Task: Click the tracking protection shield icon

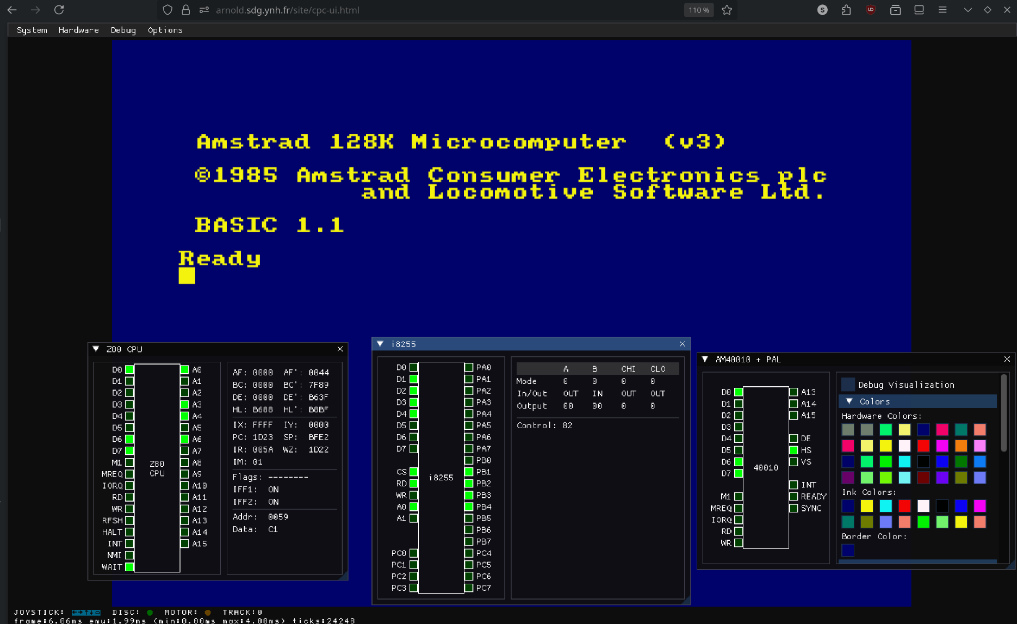Action: tap(168, 10)
